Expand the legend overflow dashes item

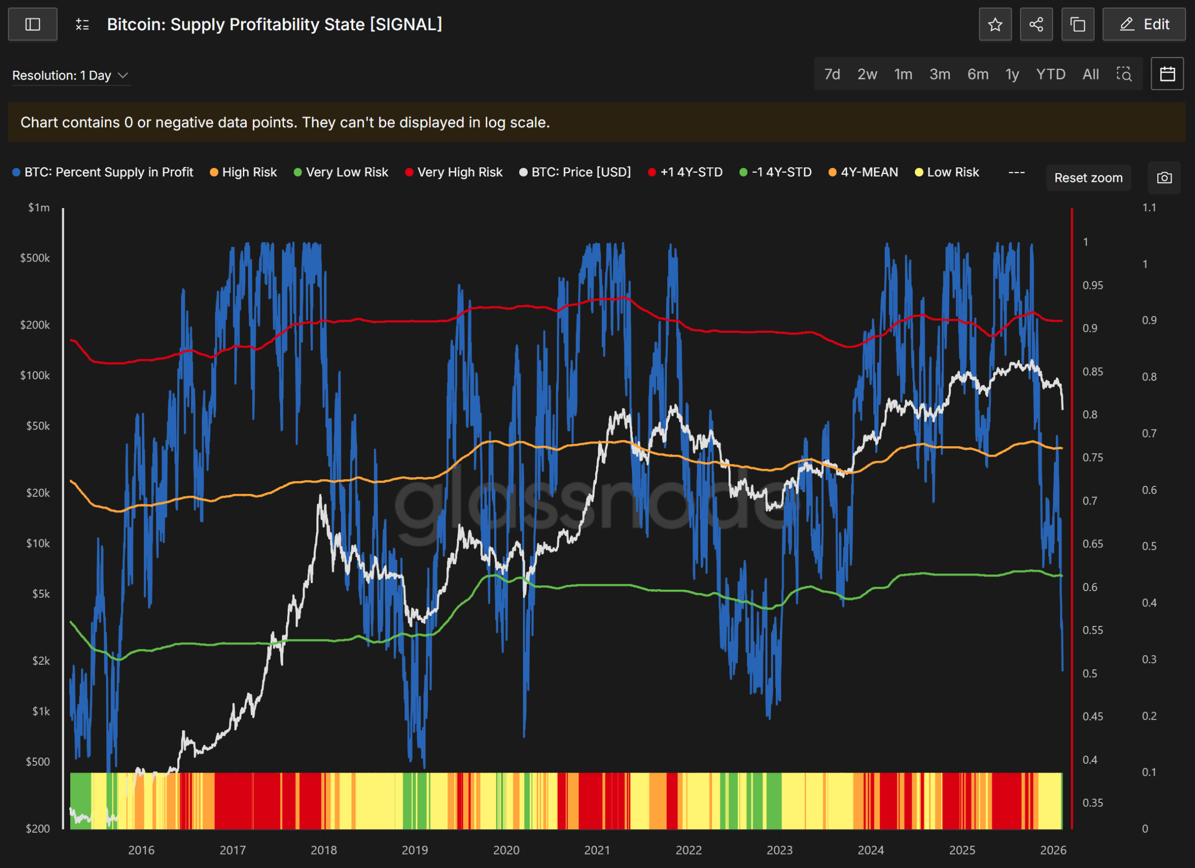pos(1016,172)
